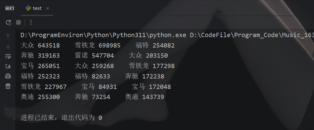Click the down arrow stack trace icon
The height and width of the screenshot is (130, 314).
(8, 46)
